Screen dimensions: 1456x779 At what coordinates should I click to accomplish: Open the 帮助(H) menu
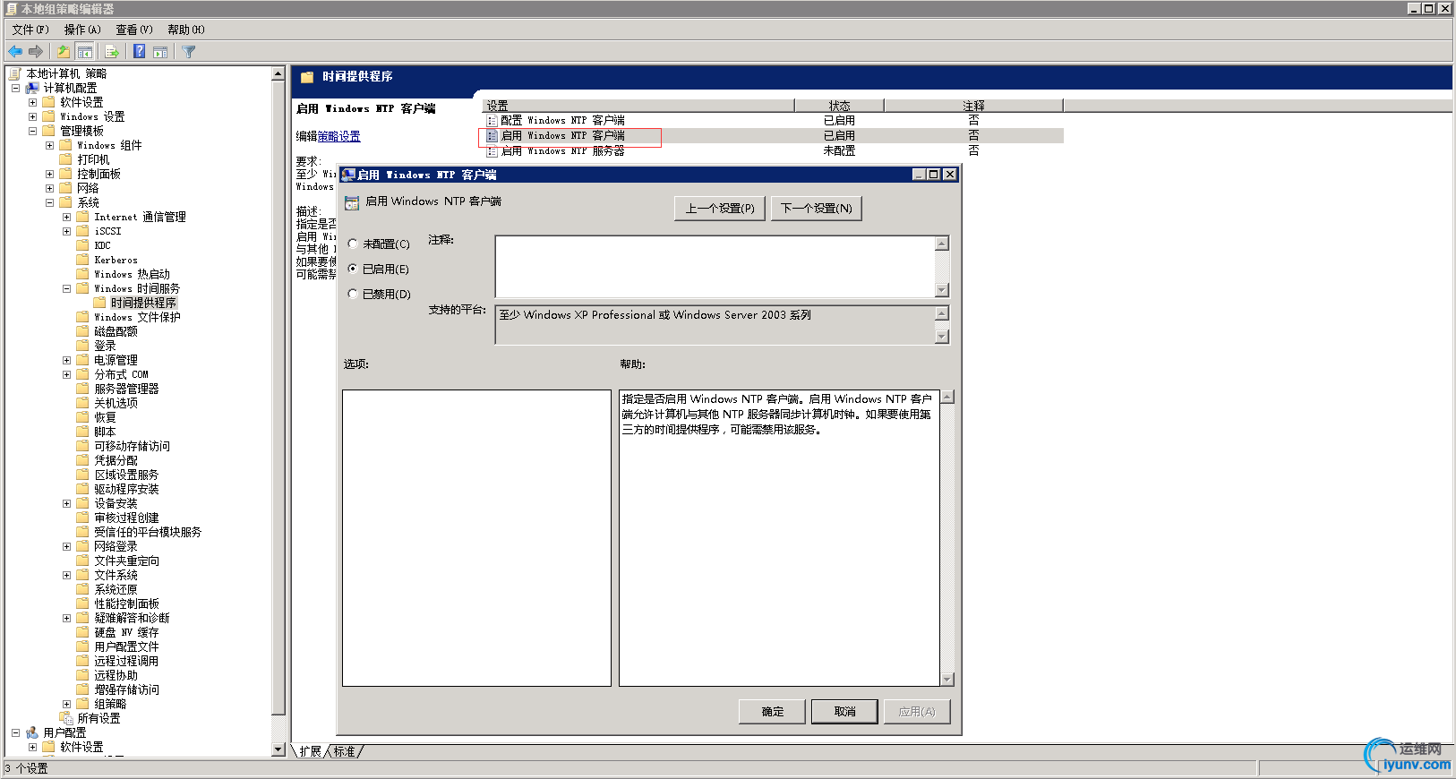186,30
